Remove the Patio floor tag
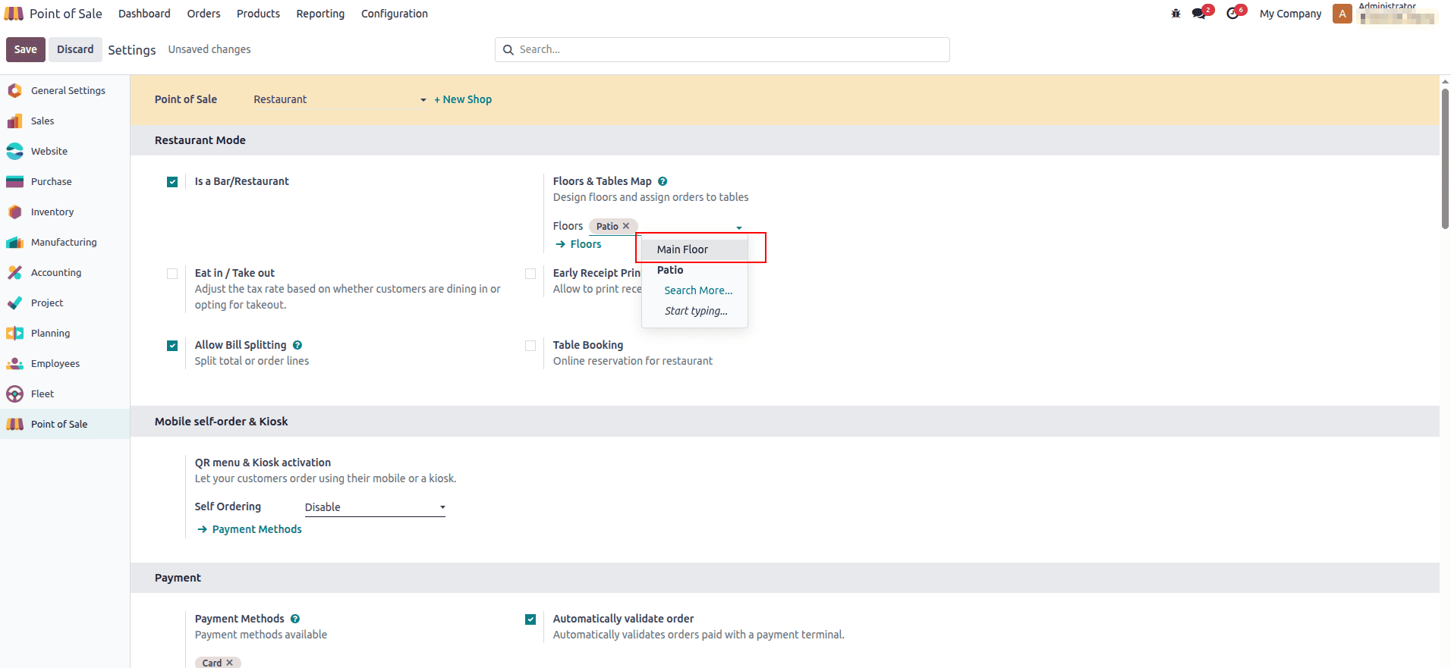Viewport: 1451px width, 668px height. (626, 226)
